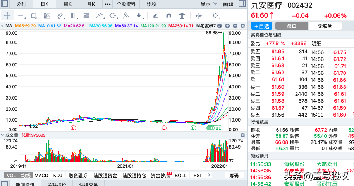The width and height of the screenshot is (354, 186).
Task: Select the eraser tool
Action: 155,16
